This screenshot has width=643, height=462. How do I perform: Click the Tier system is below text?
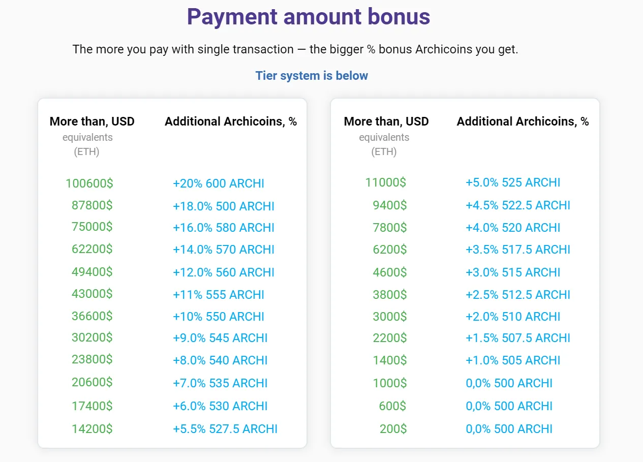(312, 76)
